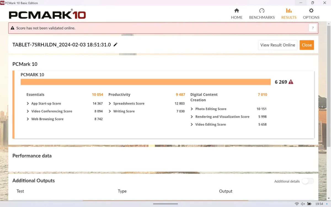Click App Start-up value 14 367
331x207 pixels.
coord(98,104)
